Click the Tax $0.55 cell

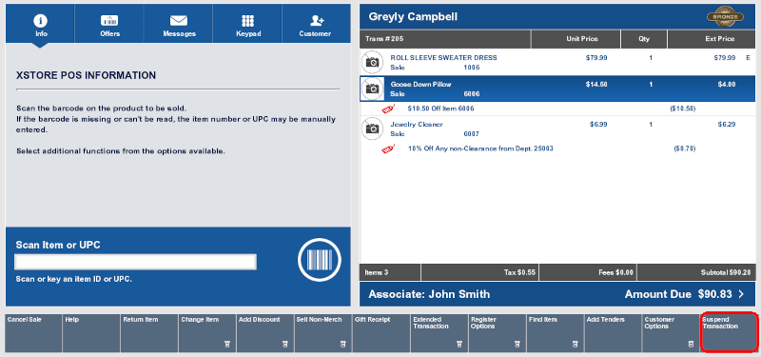480,272
